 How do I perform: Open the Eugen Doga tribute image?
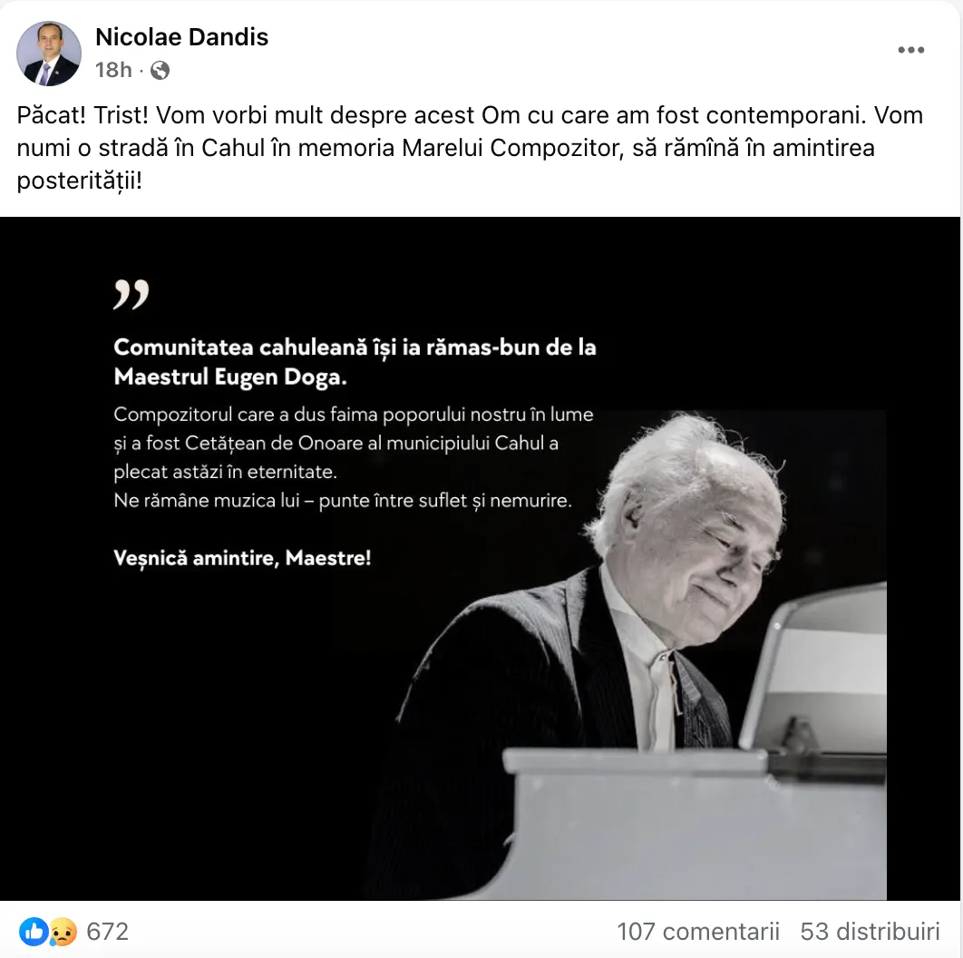481,559
